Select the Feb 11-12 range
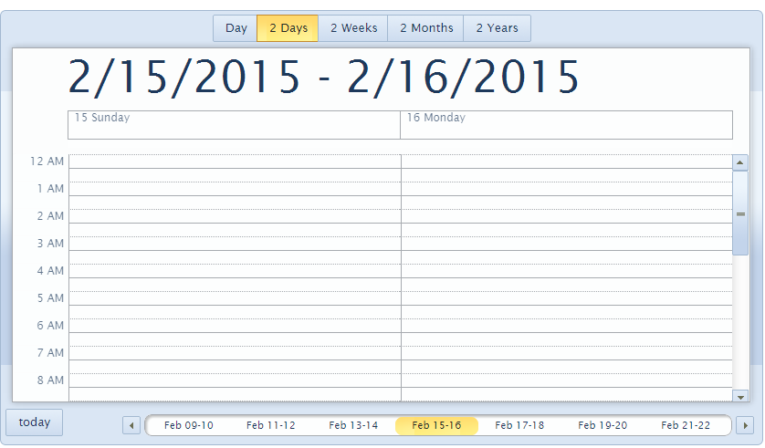Screen dimensions: 765x448 [x=271, y=425]
